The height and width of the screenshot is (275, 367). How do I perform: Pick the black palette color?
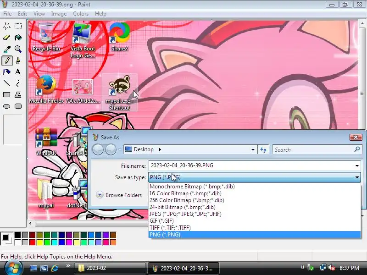tap(17, 235)
